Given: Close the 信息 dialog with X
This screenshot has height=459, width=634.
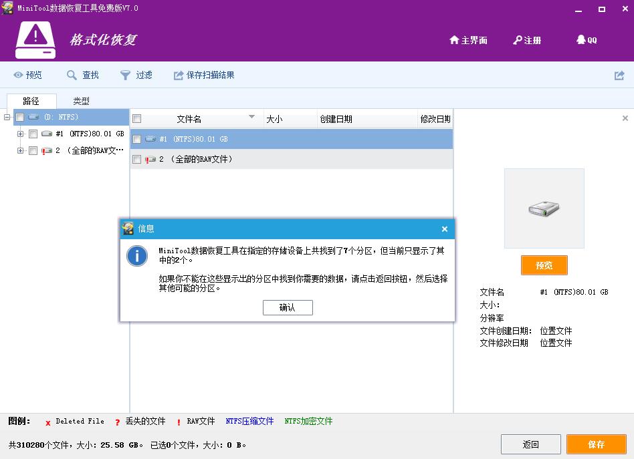Looking at the screenshot, I should [444, 229].
